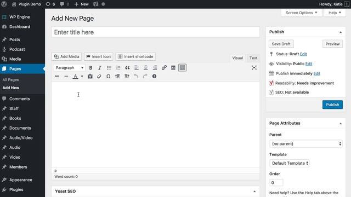Clear formatting with the eraser icon

tap(99, 77)
